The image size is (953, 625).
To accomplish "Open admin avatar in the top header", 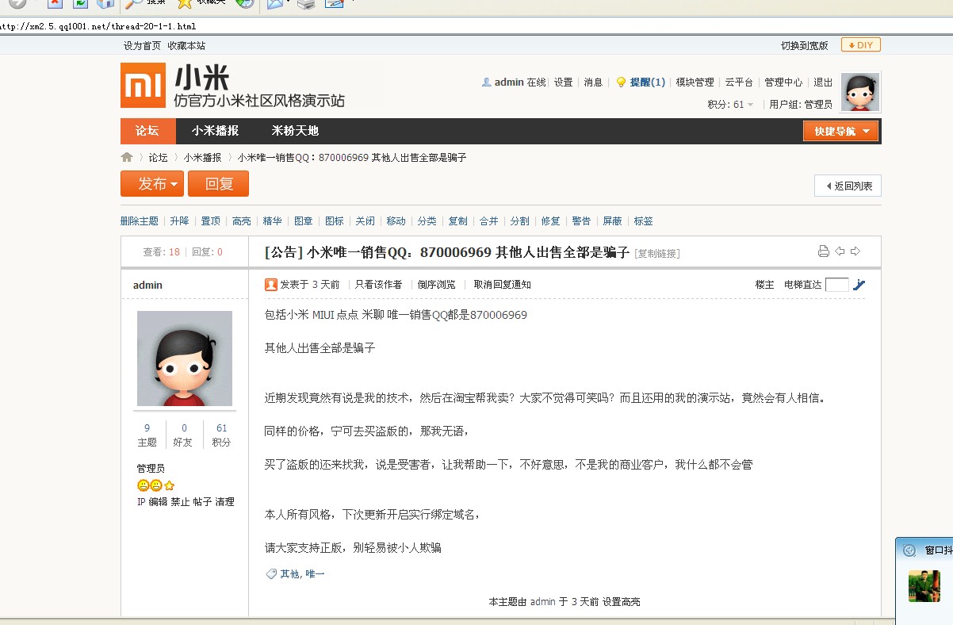I will 860,92.
